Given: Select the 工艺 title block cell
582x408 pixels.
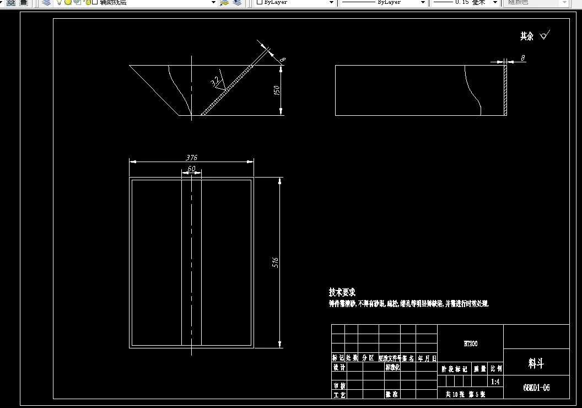Looking at the screenshot, I should click(x=339, y=395).
